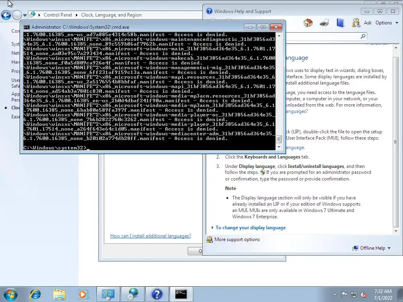Show hidden system tray icons
The height and width of the screenshot is (302, 403).
[x=335, y=295]
